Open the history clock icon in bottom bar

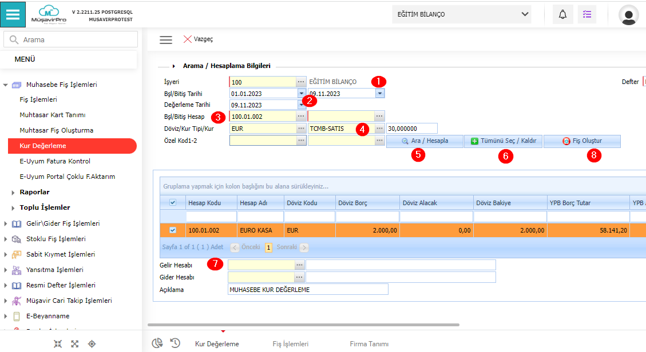[175, 343]
